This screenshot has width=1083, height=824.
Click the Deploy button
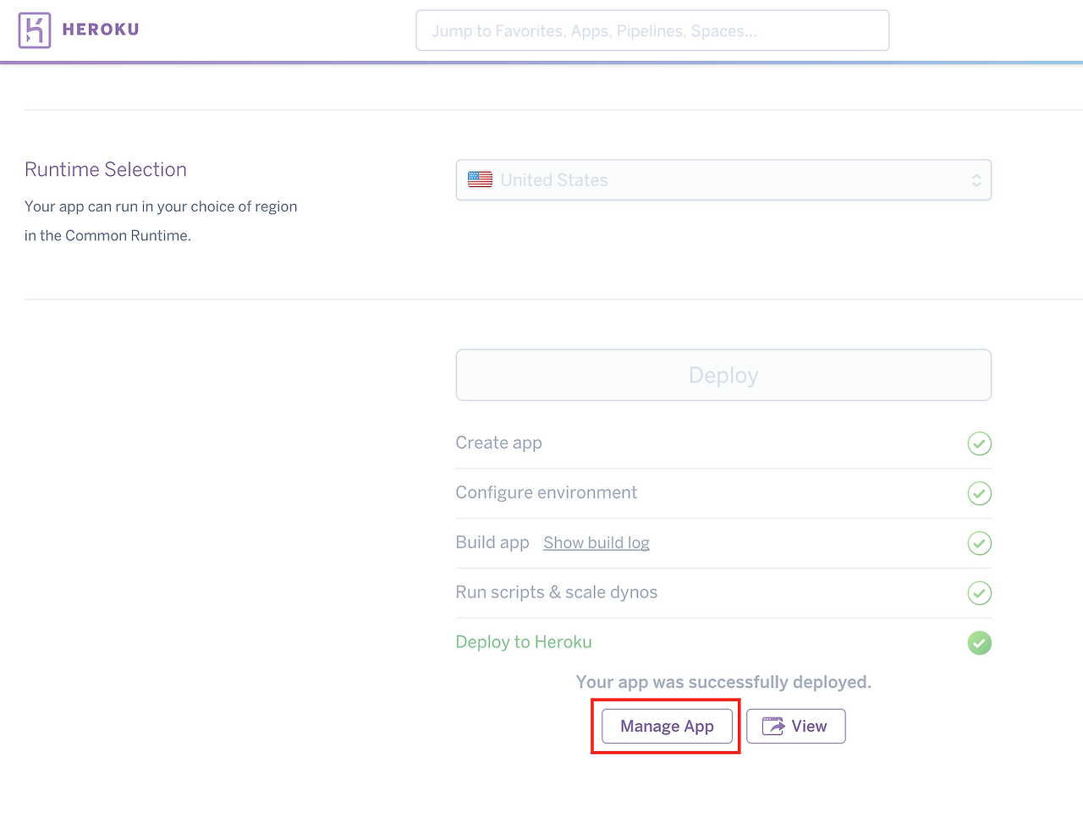(723, 375)
